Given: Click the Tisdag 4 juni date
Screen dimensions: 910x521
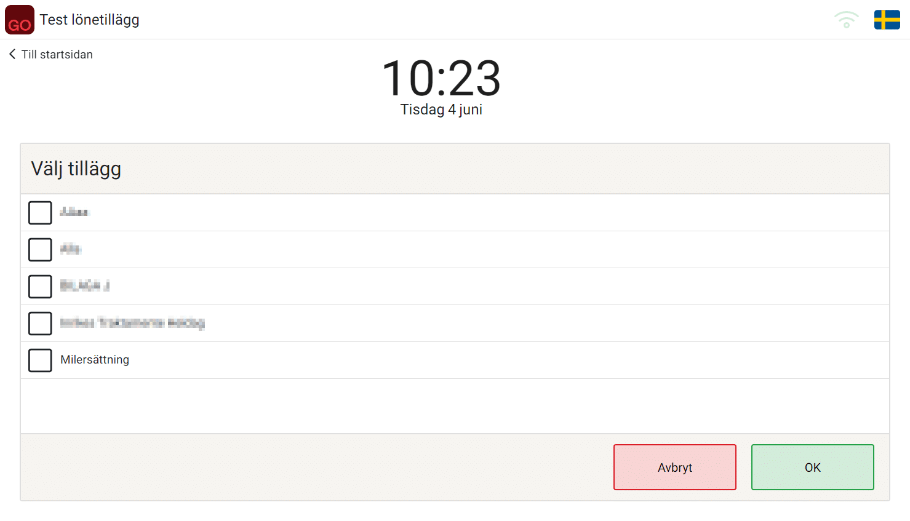Looking at the screenshot, I should click(441, 109).
